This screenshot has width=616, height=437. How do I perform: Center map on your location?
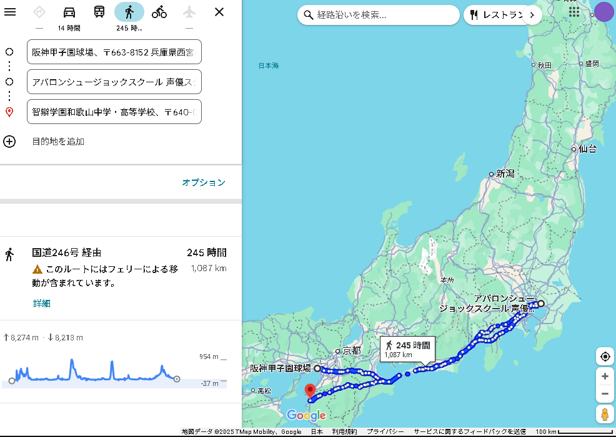point(605,357)
